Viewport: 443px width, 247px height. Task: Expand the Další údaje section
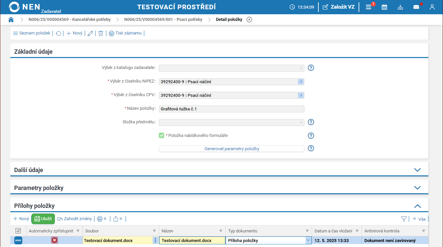click(417, 170)
